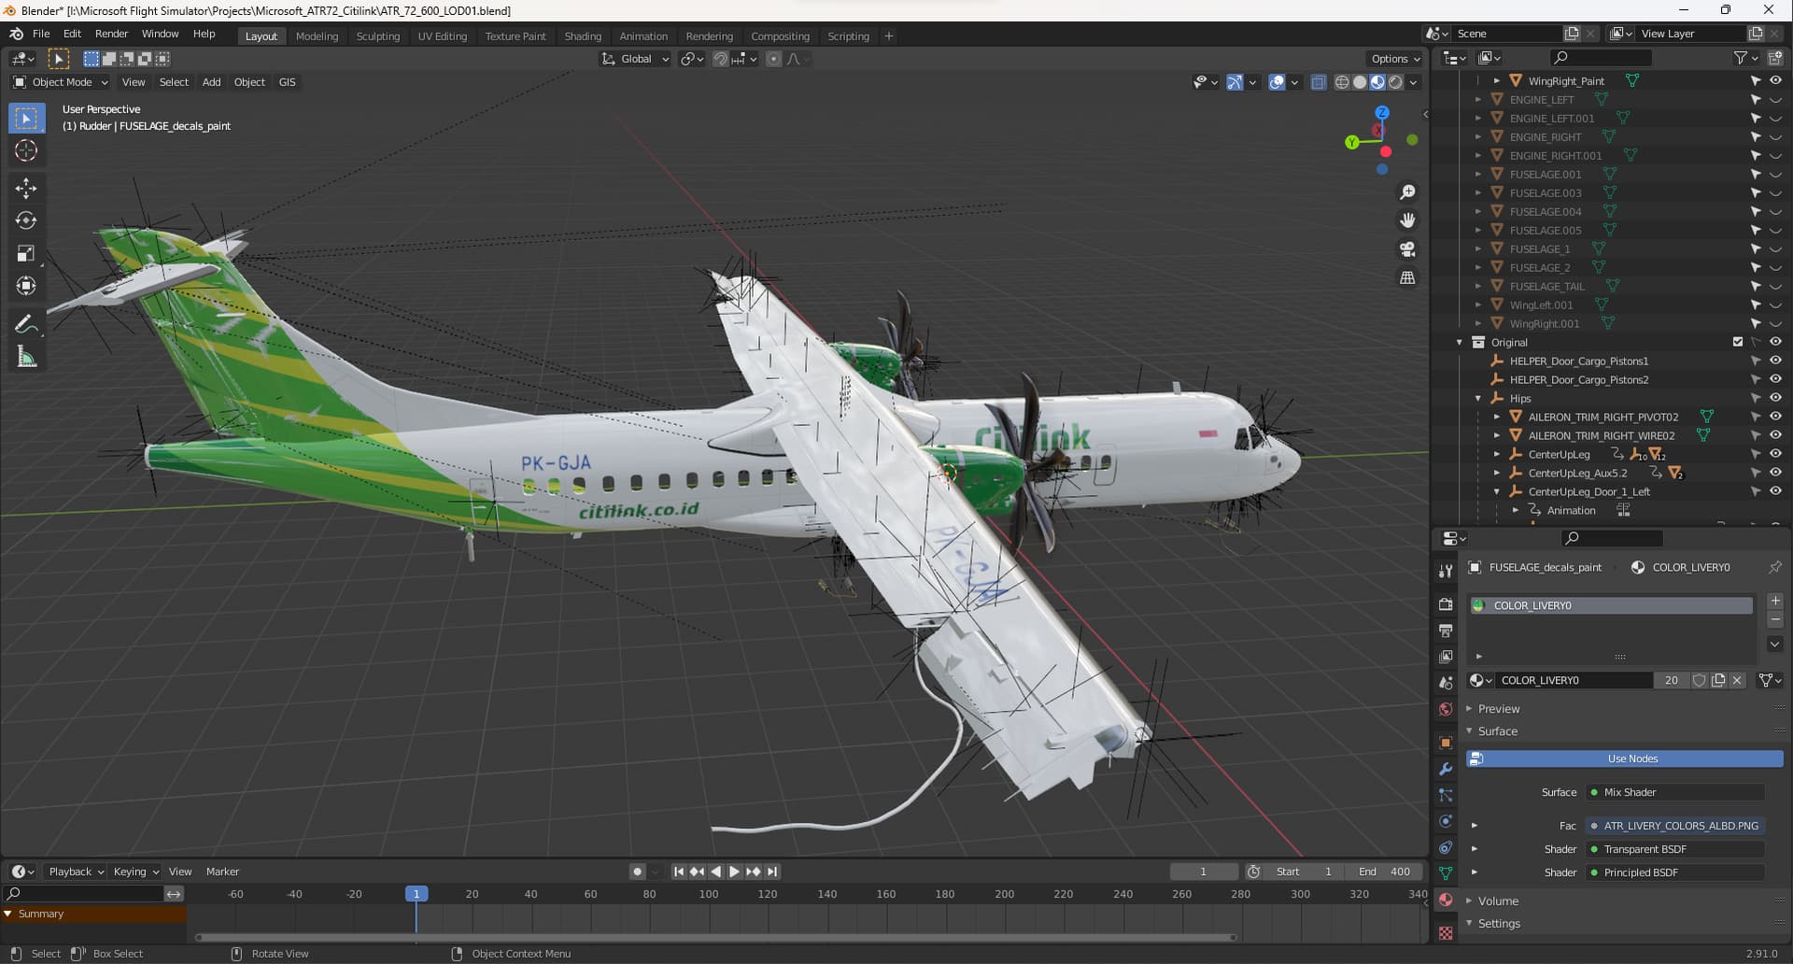This screenshot has height=964, width=1793.
Task: Click the End frame field in timeline
Action: coord(1385,872)
